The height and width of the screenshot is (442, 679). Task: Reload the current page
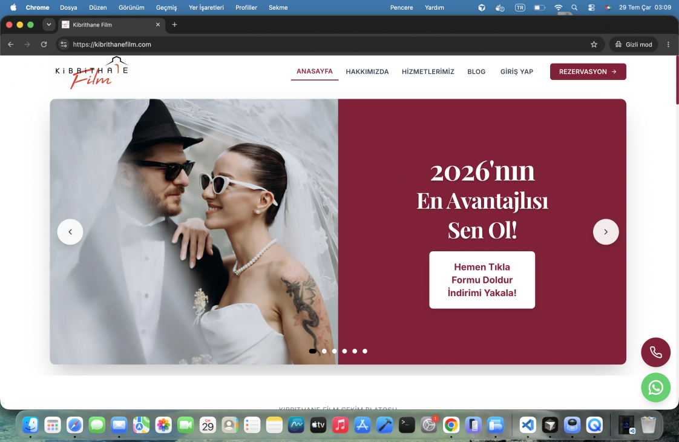[x=44, y=44]
